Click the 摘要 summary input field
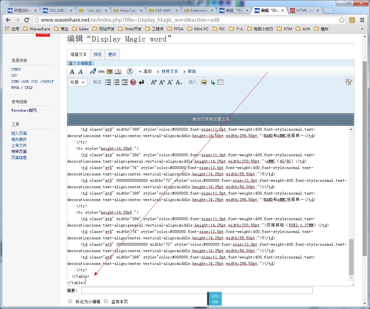This screenshot has height=309, width=370. (197, 290)
